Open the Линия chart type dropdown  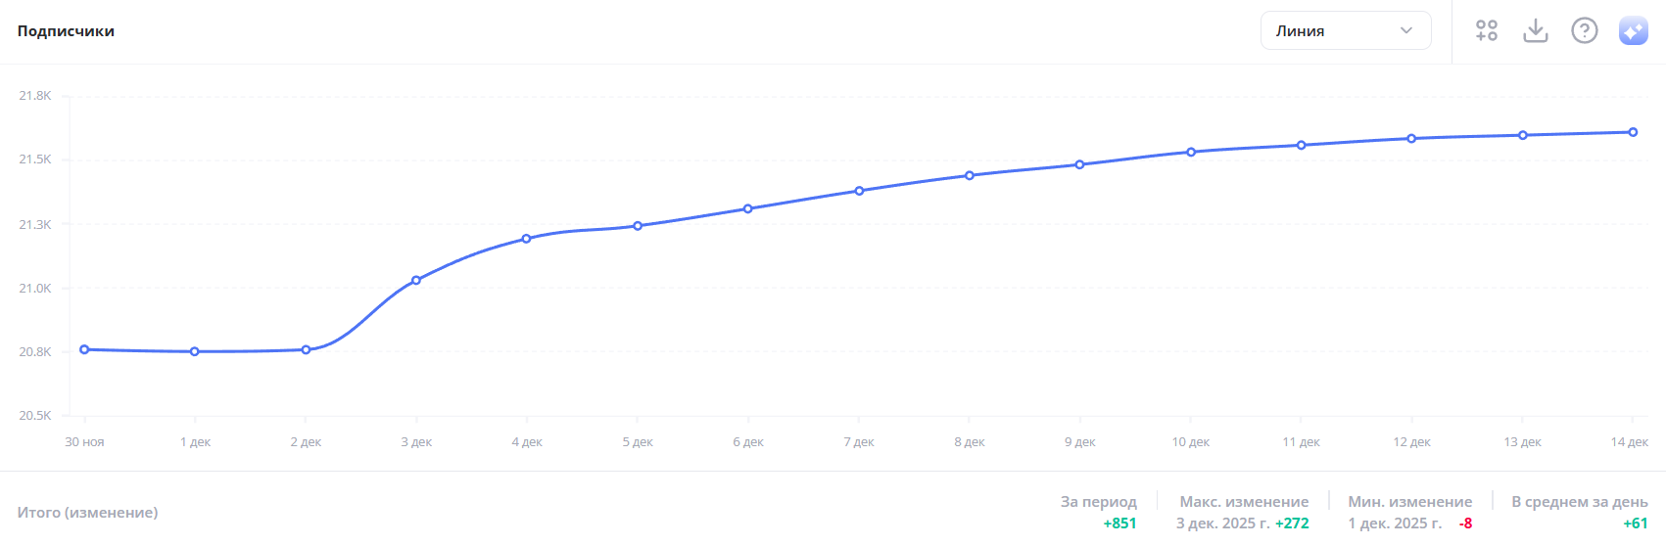click(1345, 31)
